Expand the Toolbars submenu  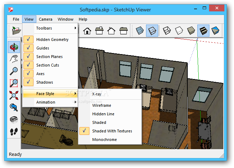51,28
